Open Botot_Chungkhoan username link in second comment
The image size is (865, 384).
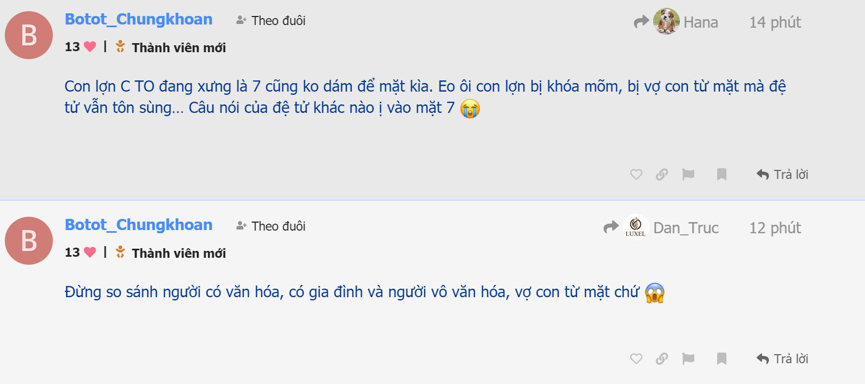tap(139, 225)
